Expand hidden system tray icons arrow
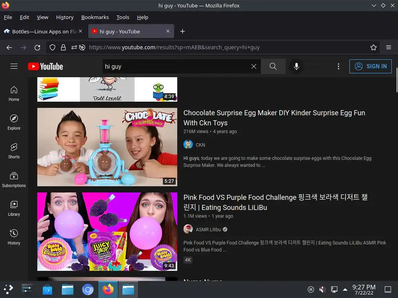Viewport: 398px width, 298px height. coord(345,289)
